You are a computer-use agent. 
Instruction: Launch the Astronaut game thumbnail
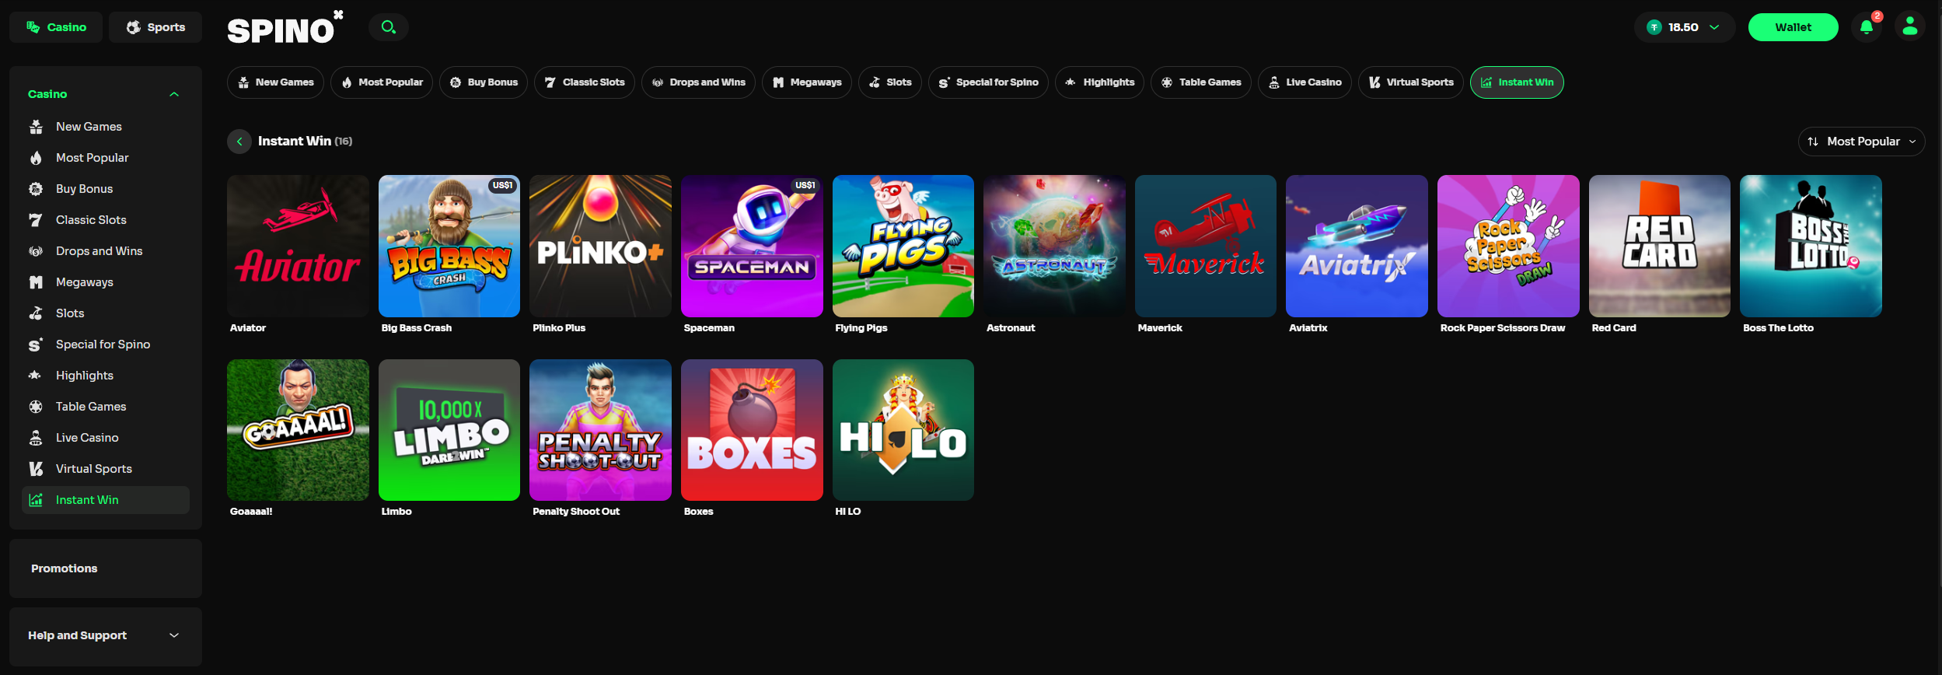coord(1054,246)
